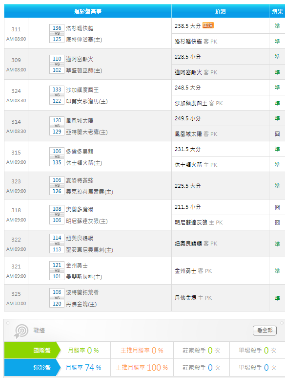285x378 pixels.
Task: Click the 運彩盤 月勝率 74% stat
Action: tap(83, 368)
